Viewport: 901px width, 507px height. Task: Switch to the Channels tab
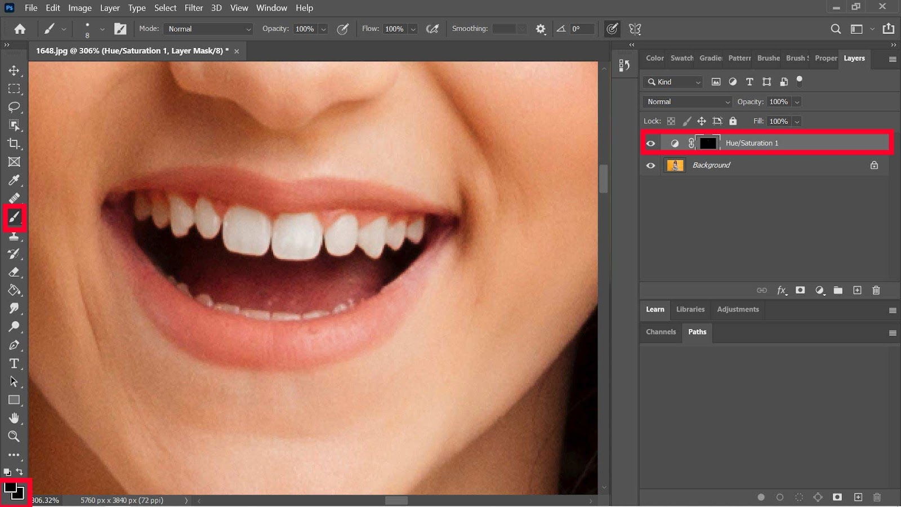click(661, 332)
